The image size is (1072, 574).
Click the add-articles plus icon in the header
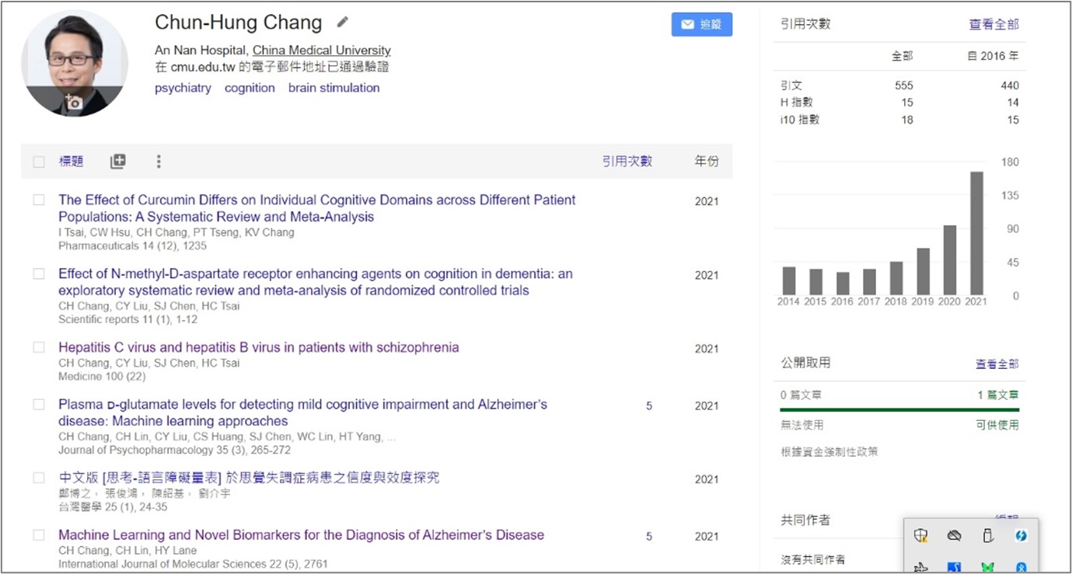click(x=117, y=162)
